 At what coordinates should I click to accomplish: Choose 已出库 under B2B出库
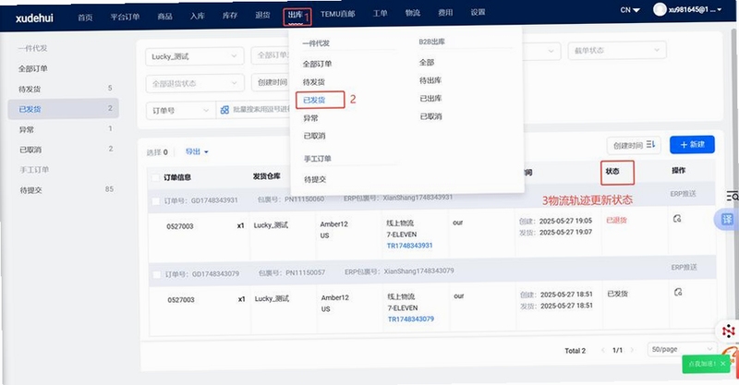[430, 99]
